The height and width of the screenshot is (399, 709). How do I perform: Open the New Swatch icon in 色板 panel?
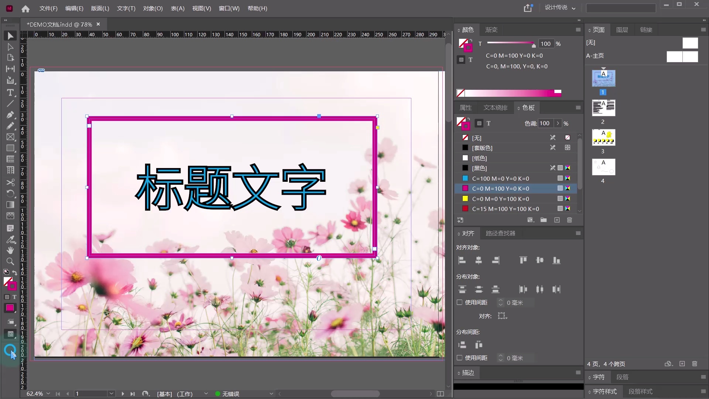tap(557, 220)
